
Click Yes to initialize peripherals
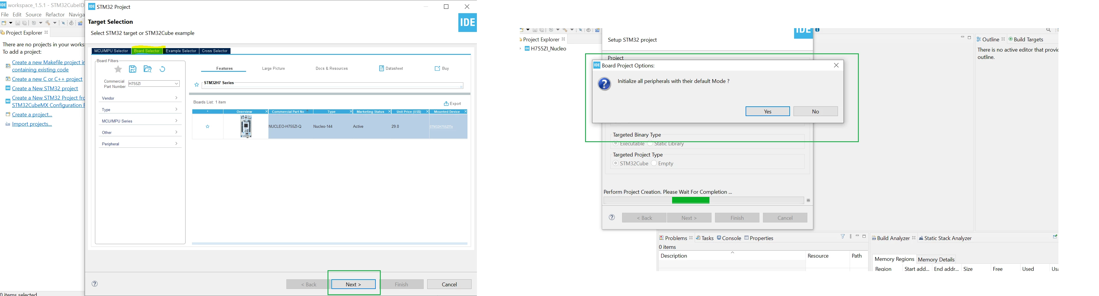768,111
